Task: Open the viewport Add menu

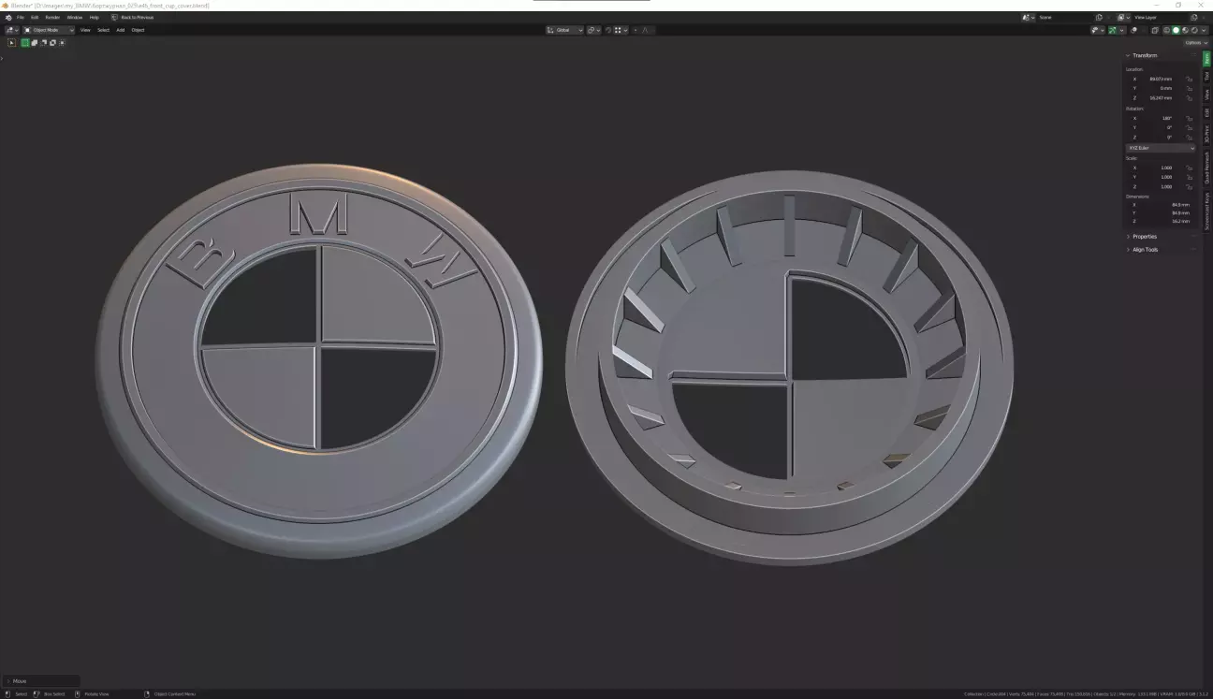Action: coord(121,30)
